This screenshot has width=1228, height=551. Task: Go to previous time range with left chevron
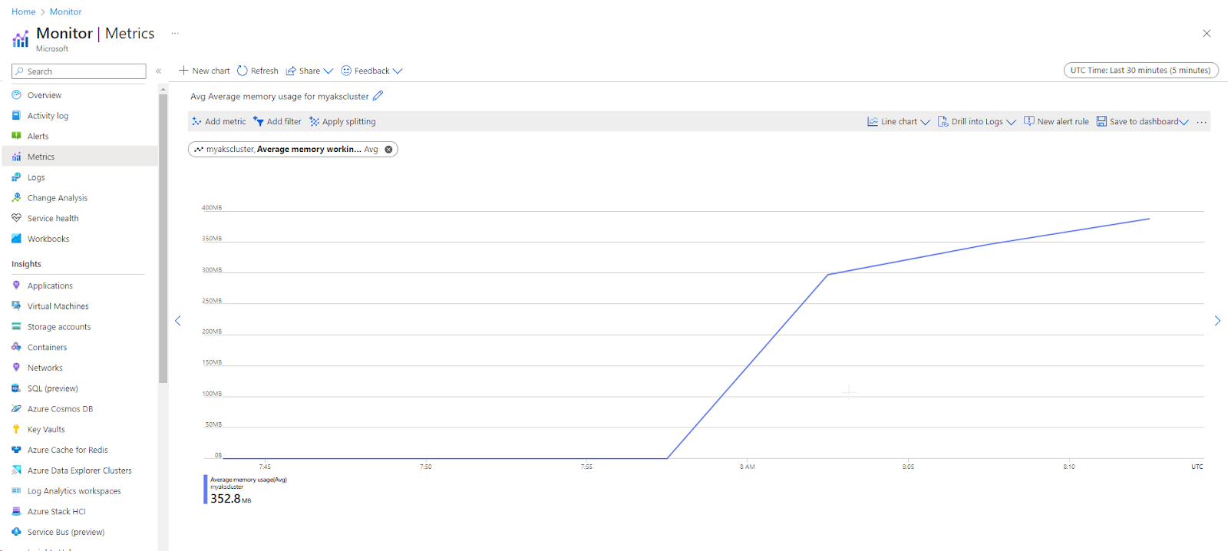point(178,321)
